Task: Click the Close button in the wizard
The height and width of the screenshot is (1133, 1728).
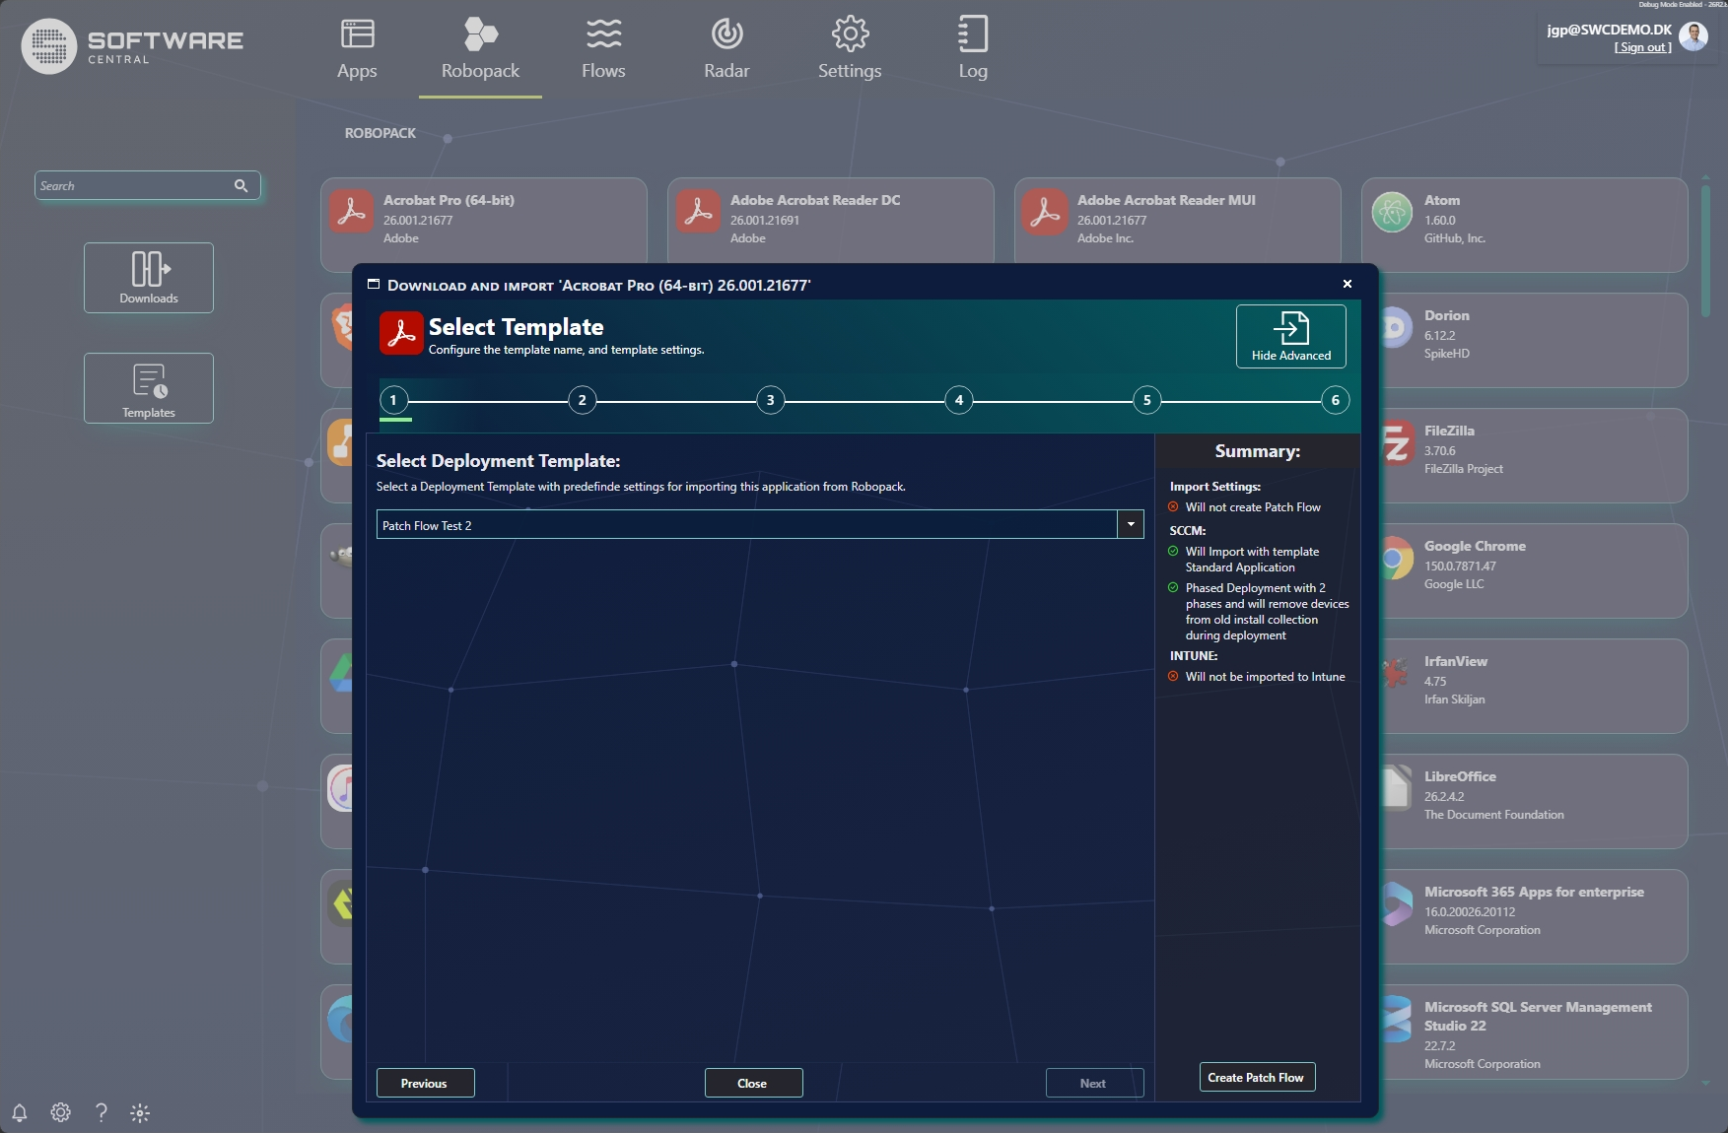Action: point(753,1083)
